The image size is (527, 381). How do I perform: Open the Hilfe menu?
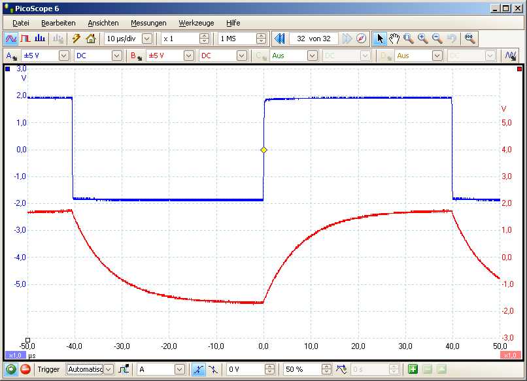pos(233,23)
